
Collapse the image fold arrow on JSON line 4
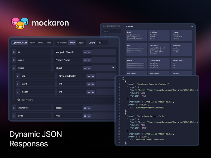[x=121, y=87]
